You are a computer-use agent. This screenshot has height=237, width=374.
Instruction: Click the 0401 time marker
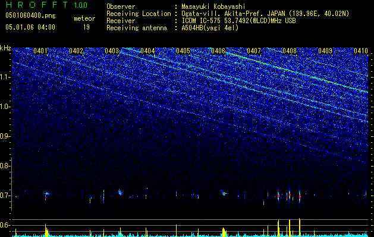click(40, 51)
